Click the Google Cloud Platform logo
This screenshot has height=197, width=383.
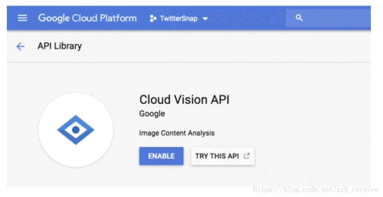tap(88, 18)
